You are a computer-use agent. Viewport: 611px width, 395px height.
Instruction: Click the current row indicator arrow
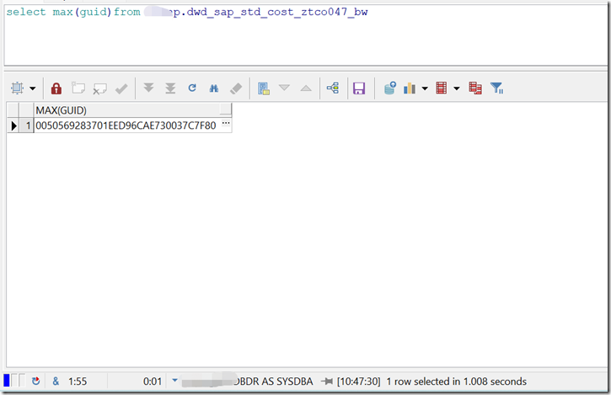(13, 125)
